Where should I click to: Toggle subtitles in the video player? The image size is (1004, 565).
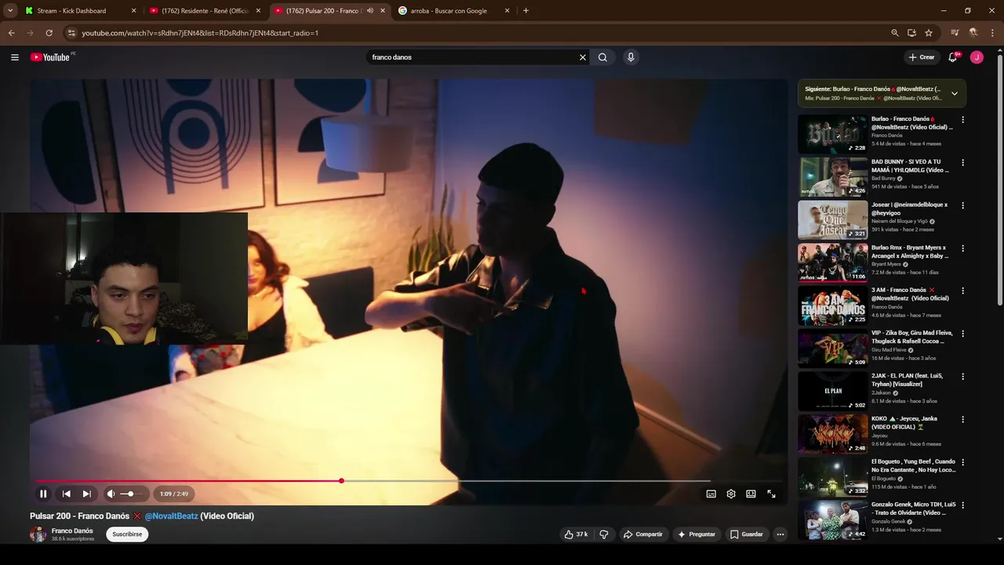tap(711, 494)
